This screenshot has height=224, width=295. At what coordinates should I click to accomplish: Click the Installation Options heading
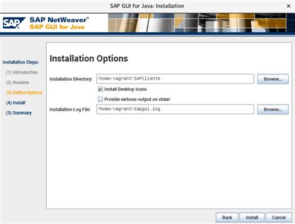pyautogui.click(x=89, y=58)
